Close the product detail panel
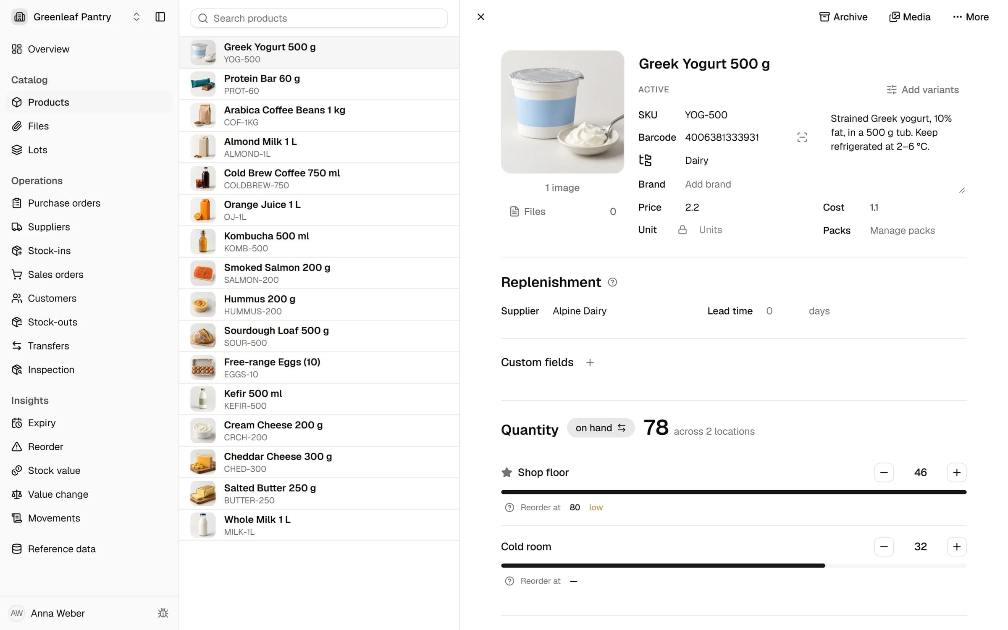 click(481, 17)
